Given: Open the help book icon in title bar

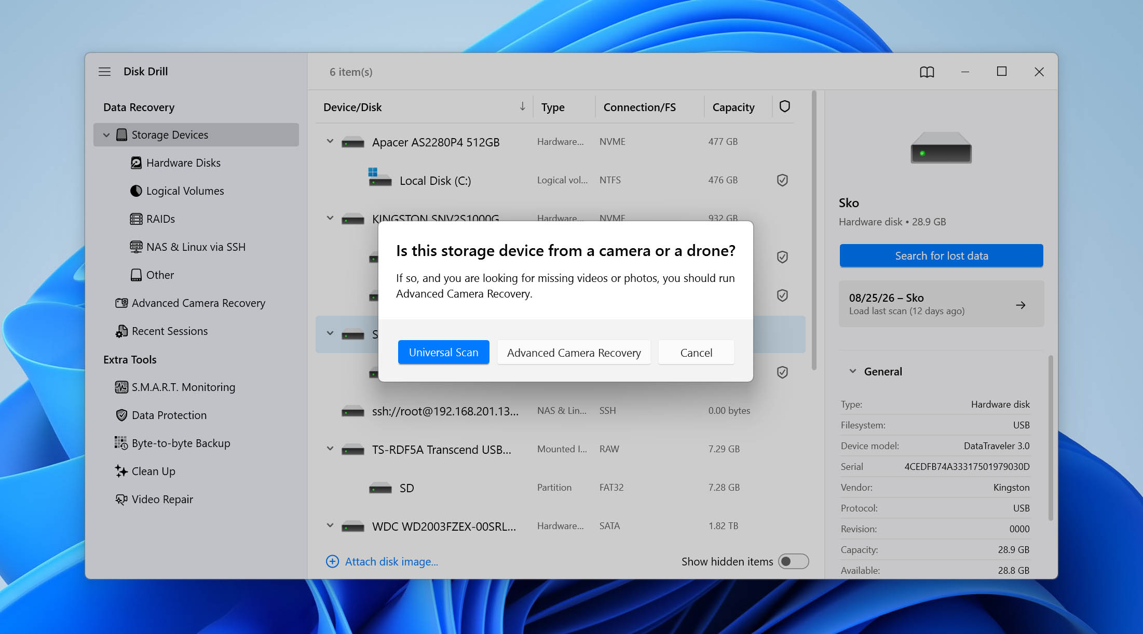Looking at the screenshot, I should click(927, 72).
